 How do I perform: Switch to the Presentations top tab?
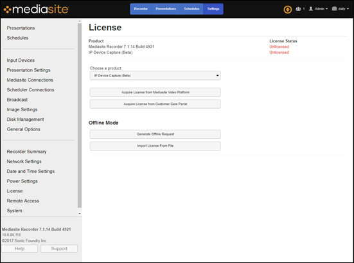click(166, 9)
